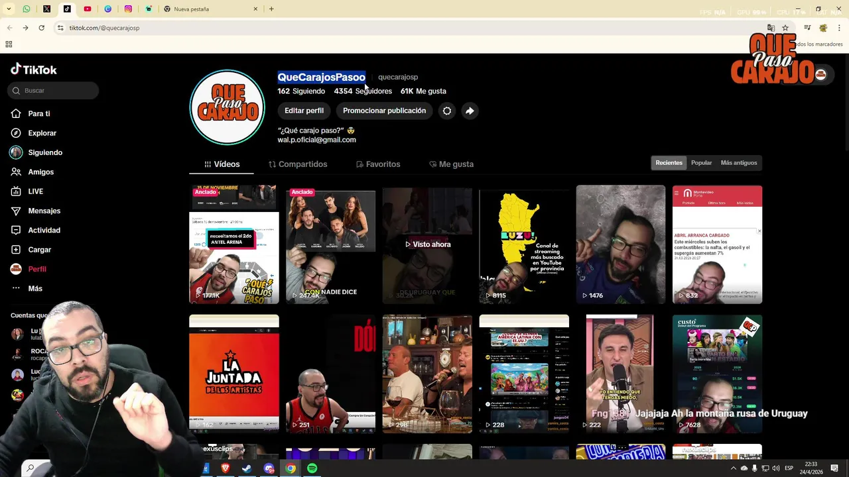Click the Que Paso Carajo profile picture
Image resolution: width=849 pixels, height=477 pixels.
pos(228,107)
